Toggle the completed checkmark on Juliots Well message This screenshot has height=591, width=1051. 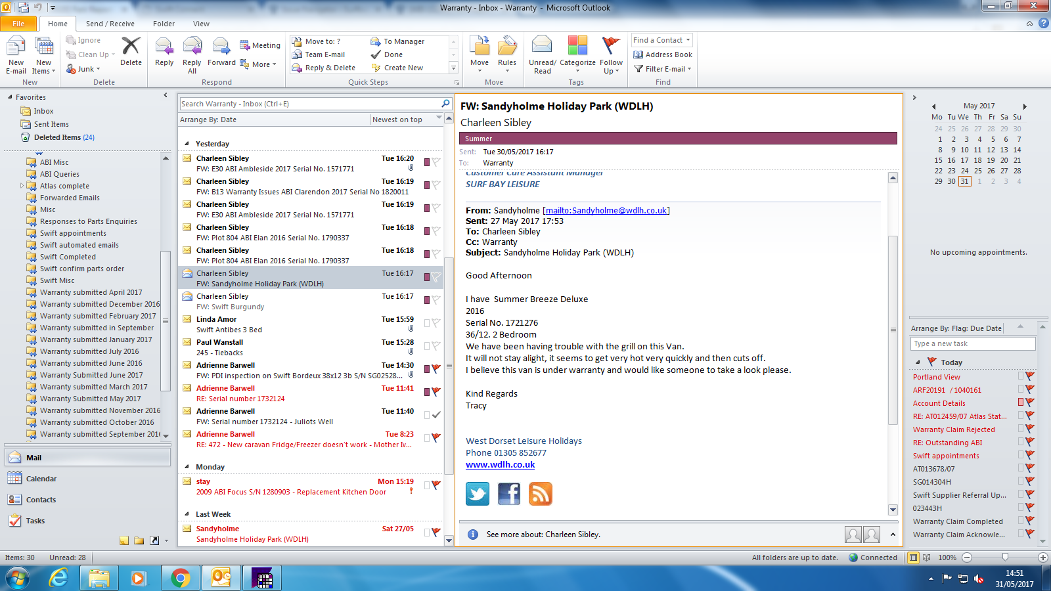click(436, 415)
